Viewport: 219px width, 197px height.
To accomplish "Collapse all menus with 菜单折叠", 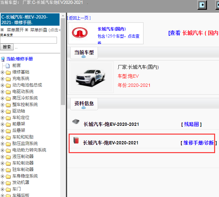I will pyautogui.click(x=39, y=30).
